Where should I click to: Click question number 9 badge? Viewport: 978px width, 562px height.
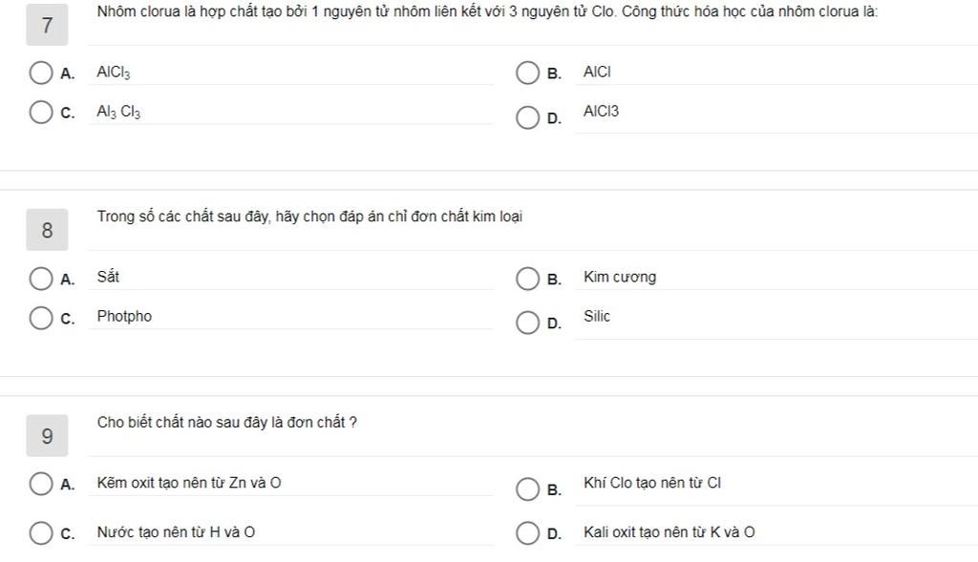(x=47, y=436)
